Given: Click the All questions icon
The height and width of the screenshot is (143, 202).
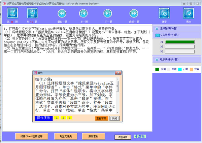Looking at the screenshot, I should (32, 13).
